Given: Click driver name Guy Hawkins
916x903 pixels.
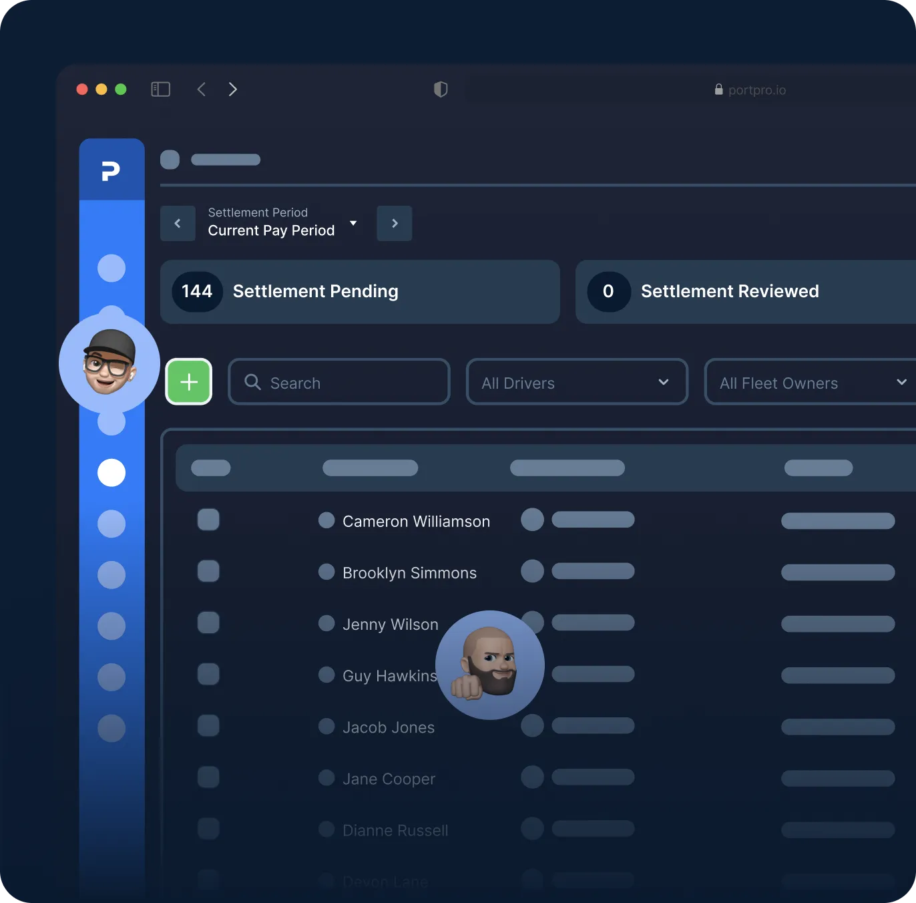Looking at the screenshot, I should pyautogui.click(x=390, y=676).
